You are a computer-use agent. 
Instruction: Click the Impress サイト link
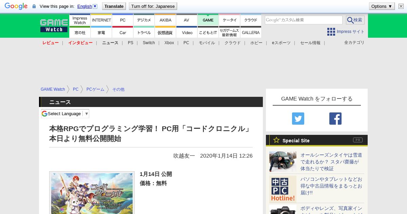350,32
